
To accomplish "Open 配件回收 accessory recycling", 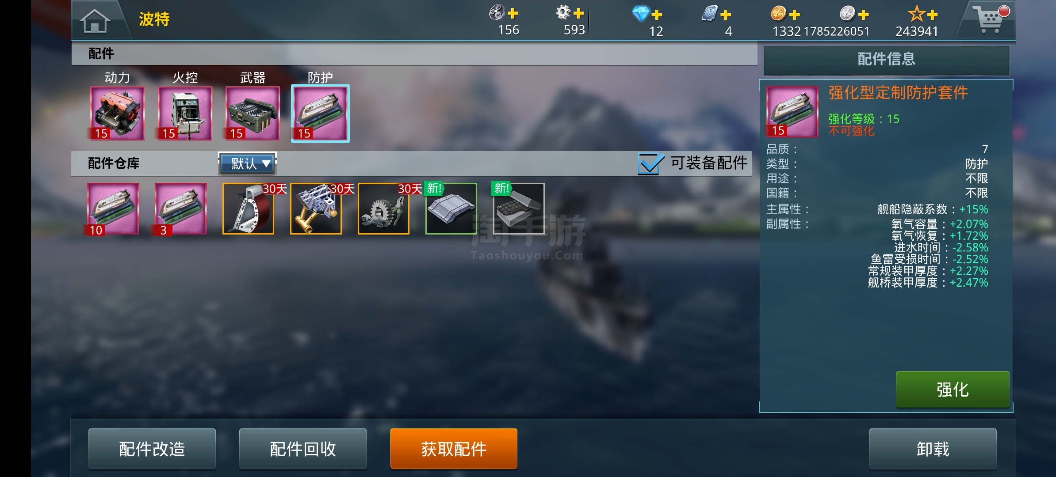I will click(x=302, y=449).
